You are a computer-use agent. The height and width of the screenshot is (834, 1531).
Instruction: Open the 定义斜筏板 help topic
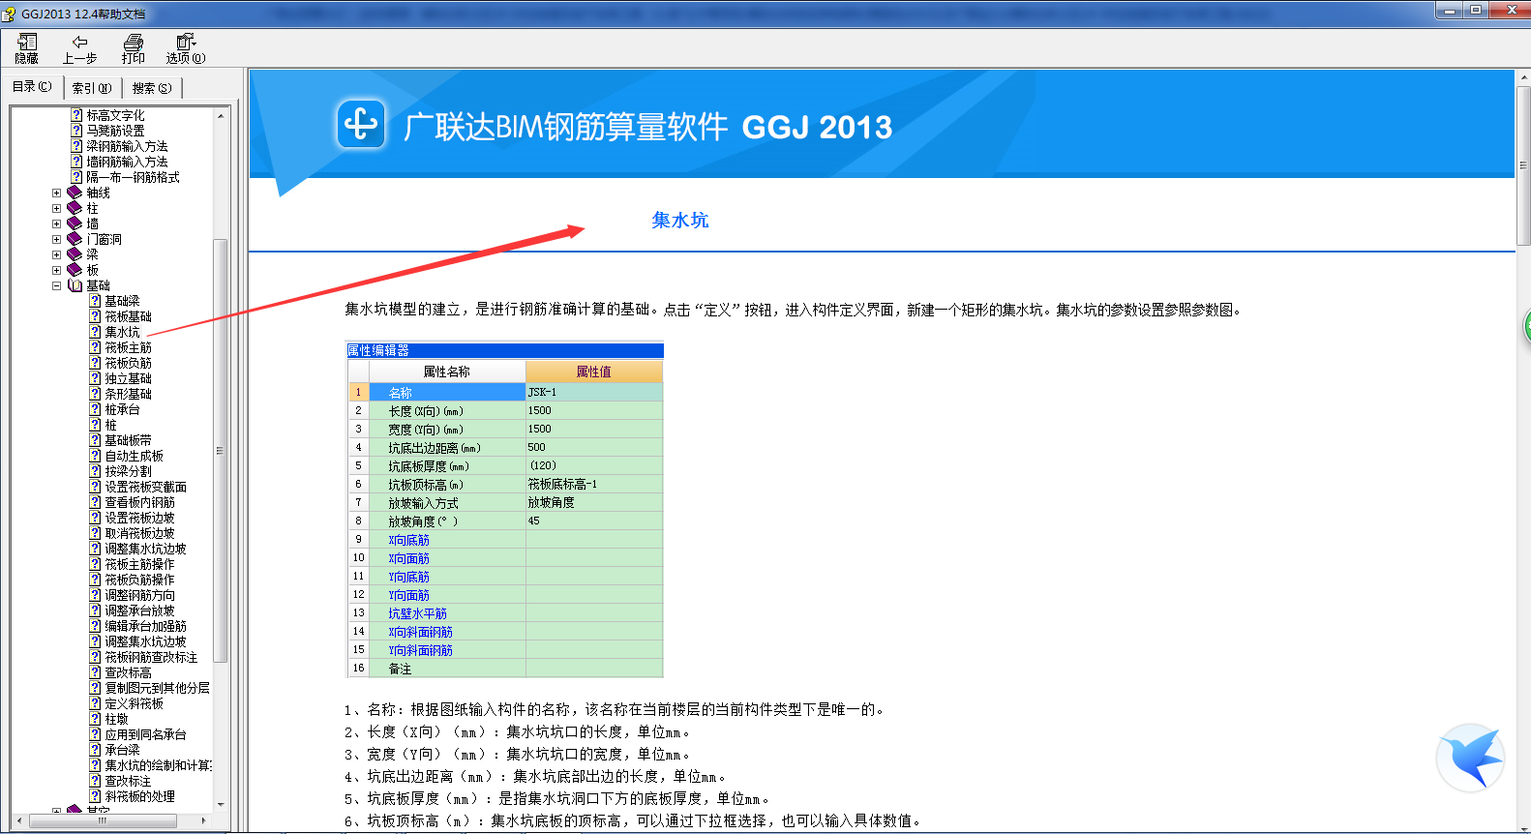click(x=134, y=703)
